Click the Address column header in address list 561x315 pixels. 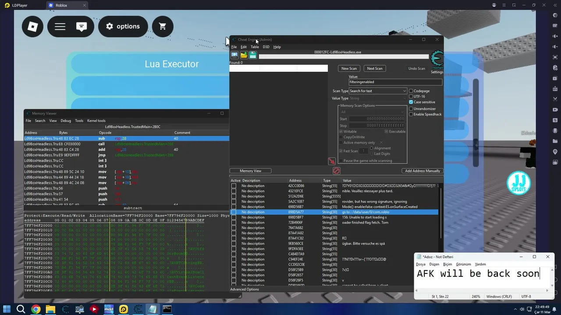[295, 180]
